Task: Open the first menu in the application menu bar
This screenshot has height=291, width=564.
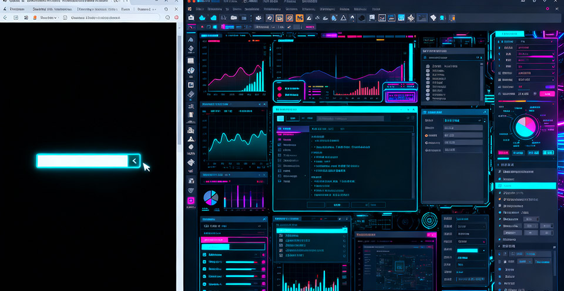Action: tap(199, 9)
